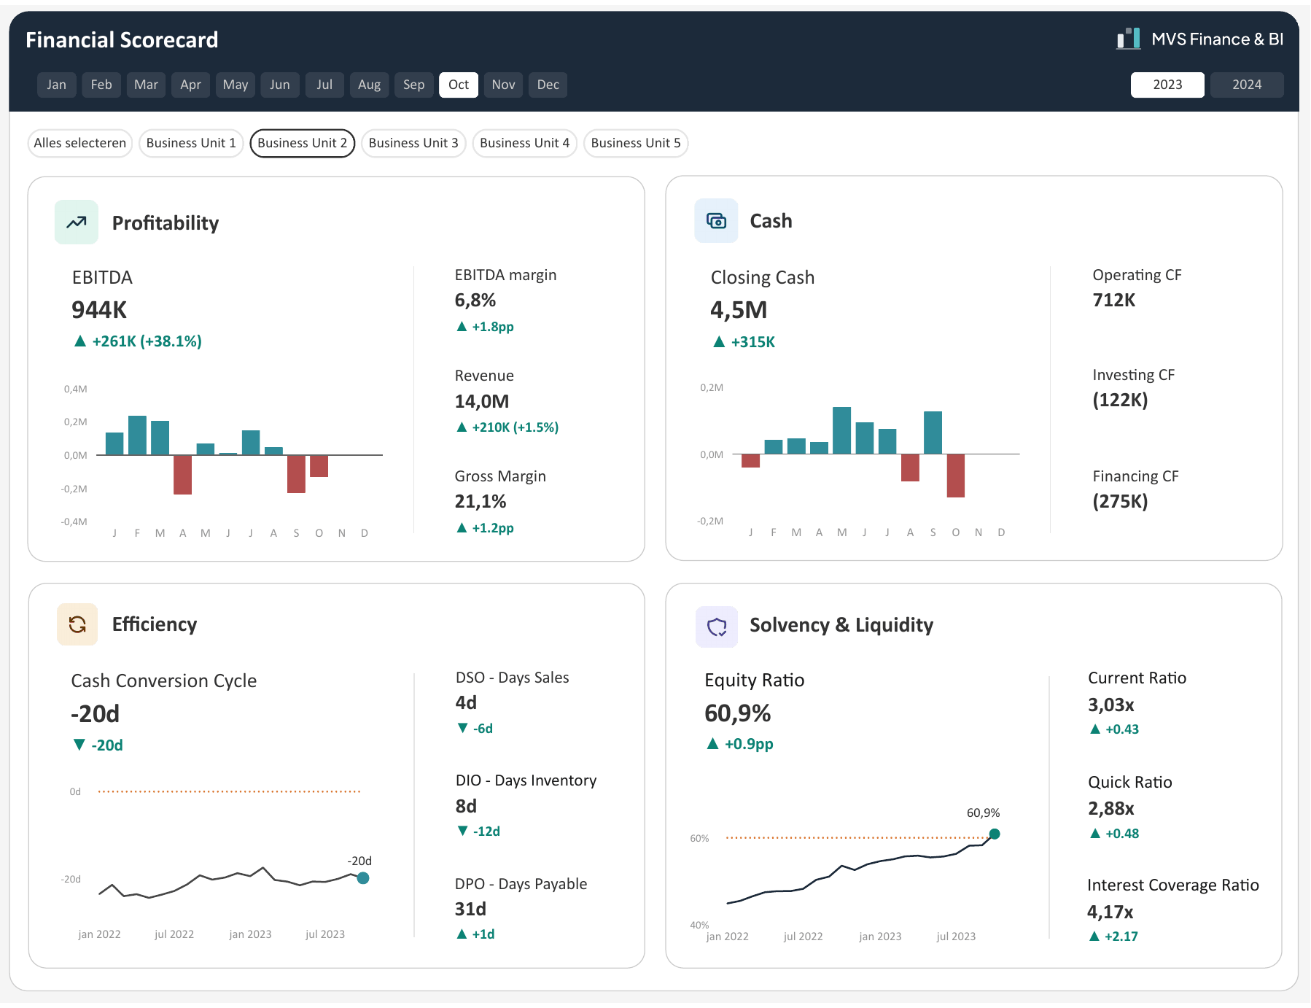Click the Profitability trend-arrow icon
The height and width of the screenshot is (1008, 1311).
pos(77,222)
